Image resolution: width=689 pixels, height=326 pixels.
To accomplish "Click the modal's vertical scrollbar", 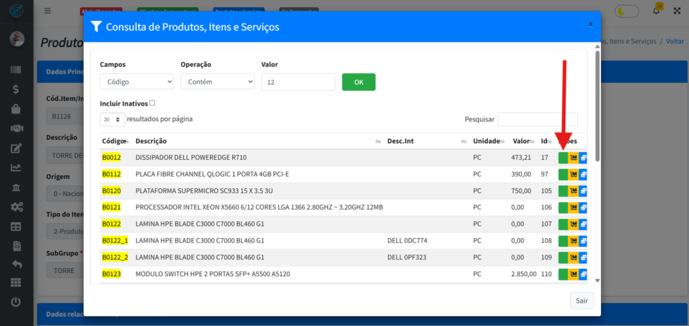I will (x=597, y=108).
